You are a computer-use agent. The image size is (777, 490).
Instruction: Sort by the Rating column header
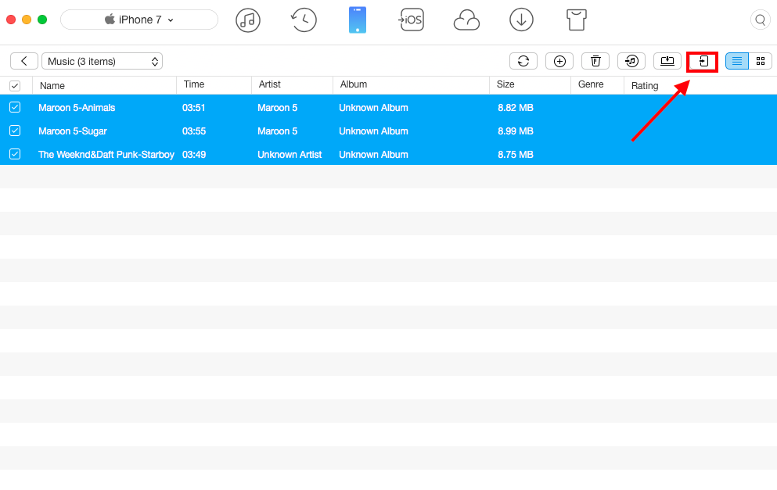[645, 86]
